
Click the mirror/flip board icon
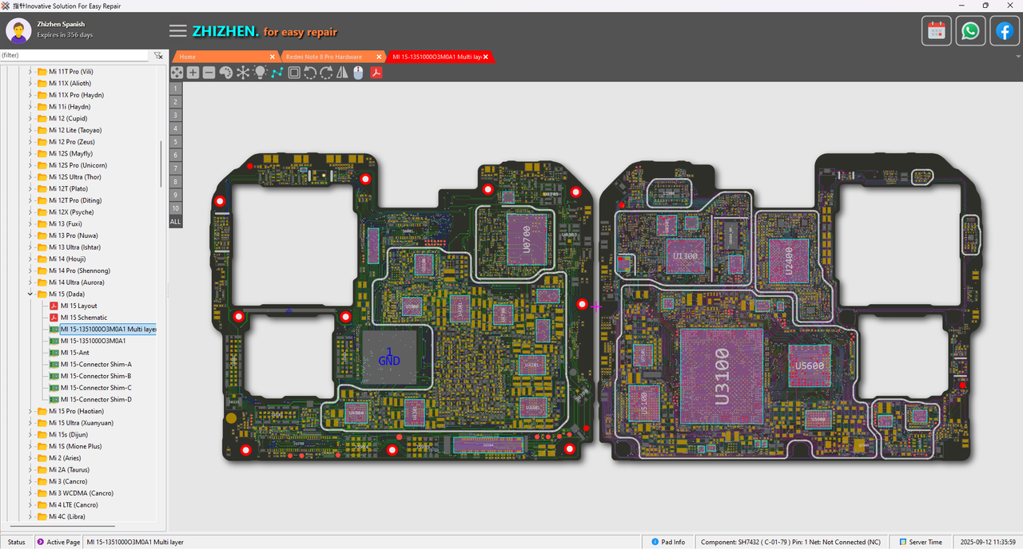click(342, 73)
